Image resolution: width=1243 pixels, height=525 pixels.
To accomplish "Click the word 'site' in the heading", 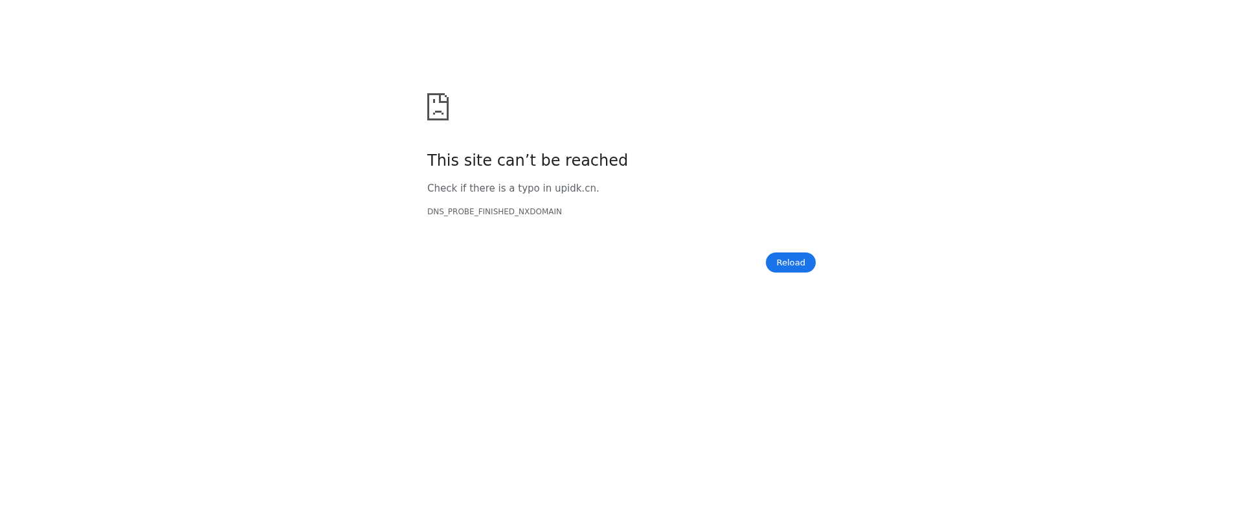I will click(x=478, y=161).
